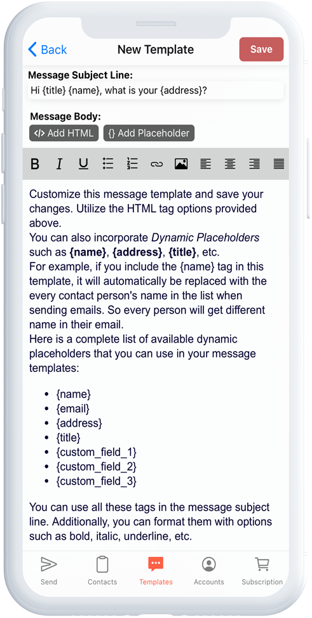Click the {email} list item
This screenshot has height=618, width=312.
[73, 408]
